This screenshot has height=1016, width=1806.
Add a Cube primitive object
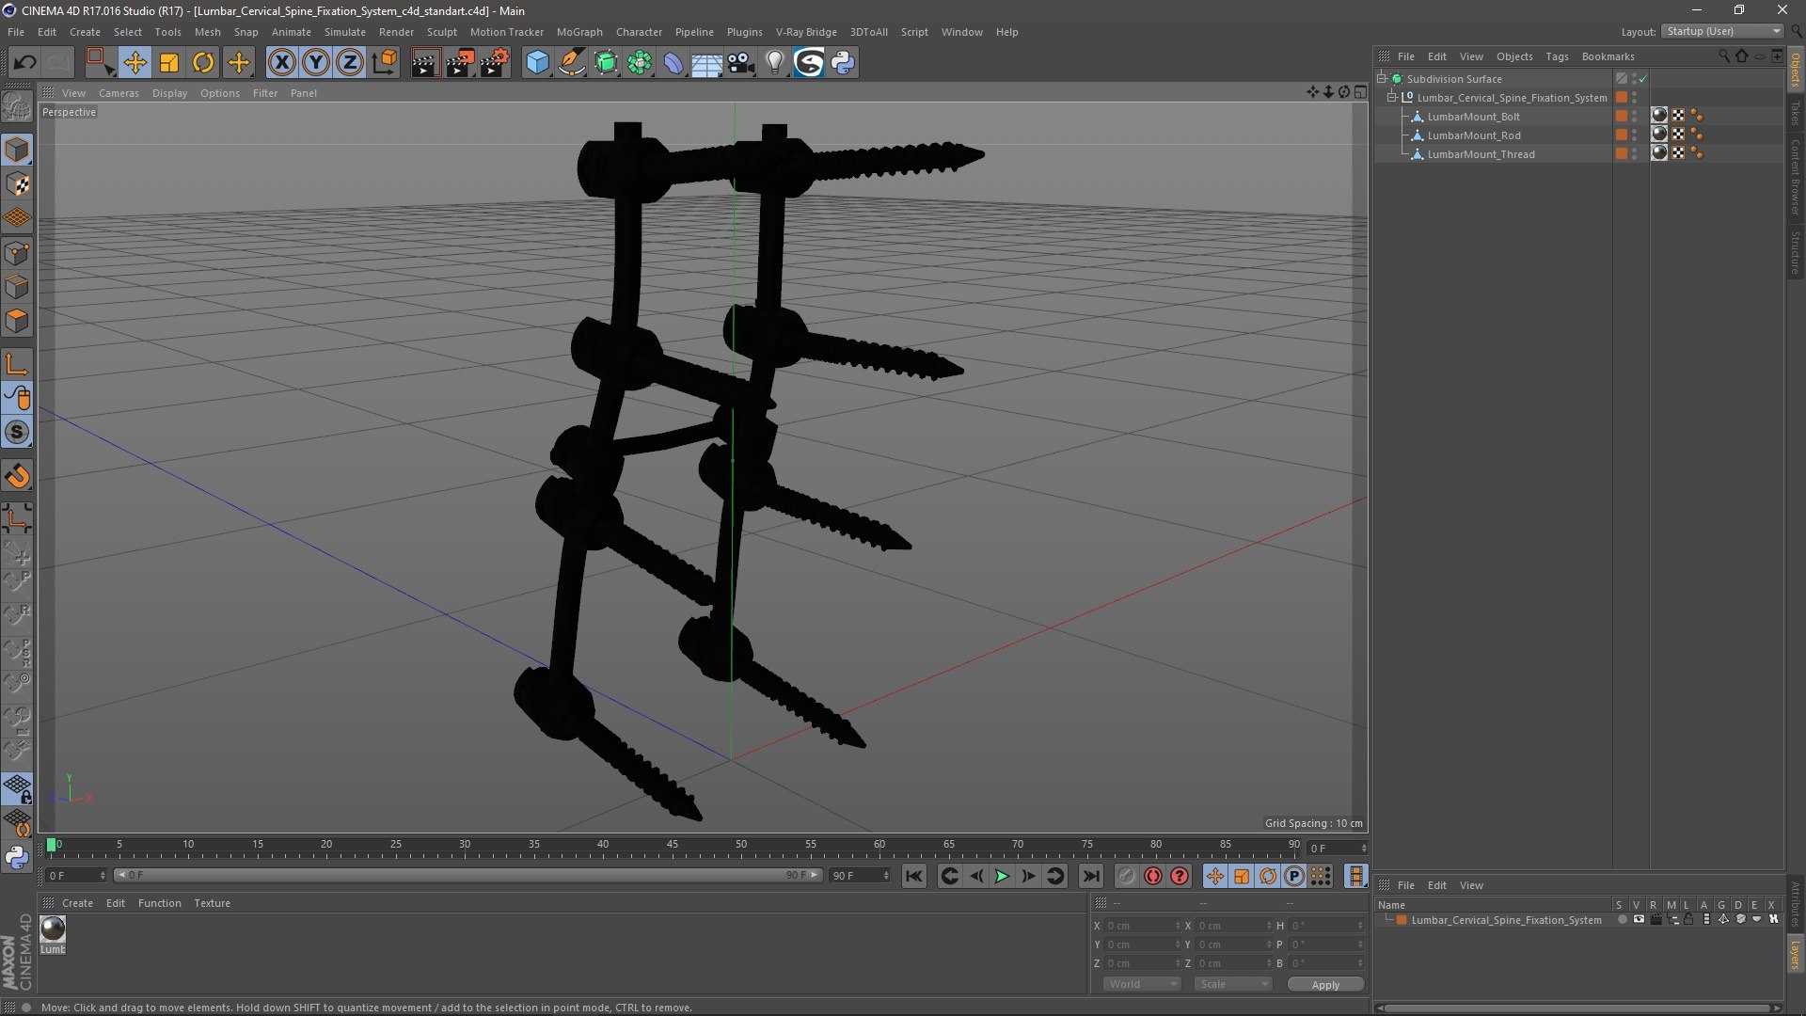(537, 63)
